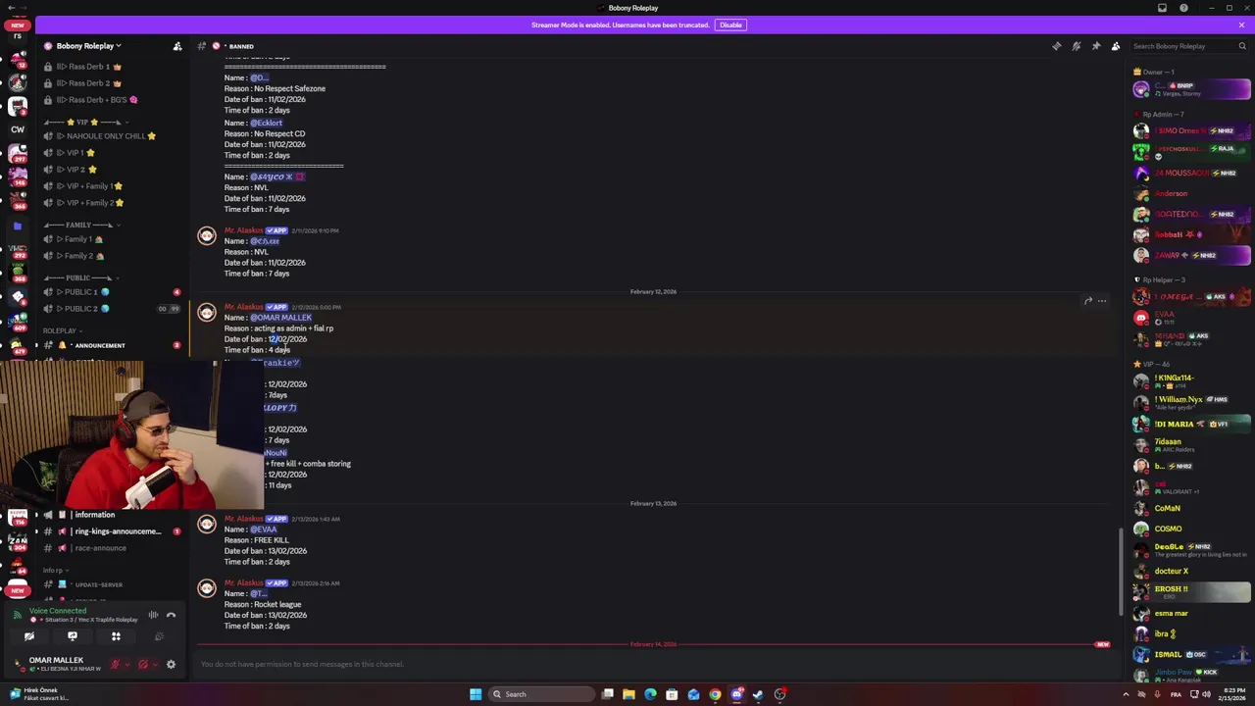Open the Threads icon in channel header

pos(1056,46)
